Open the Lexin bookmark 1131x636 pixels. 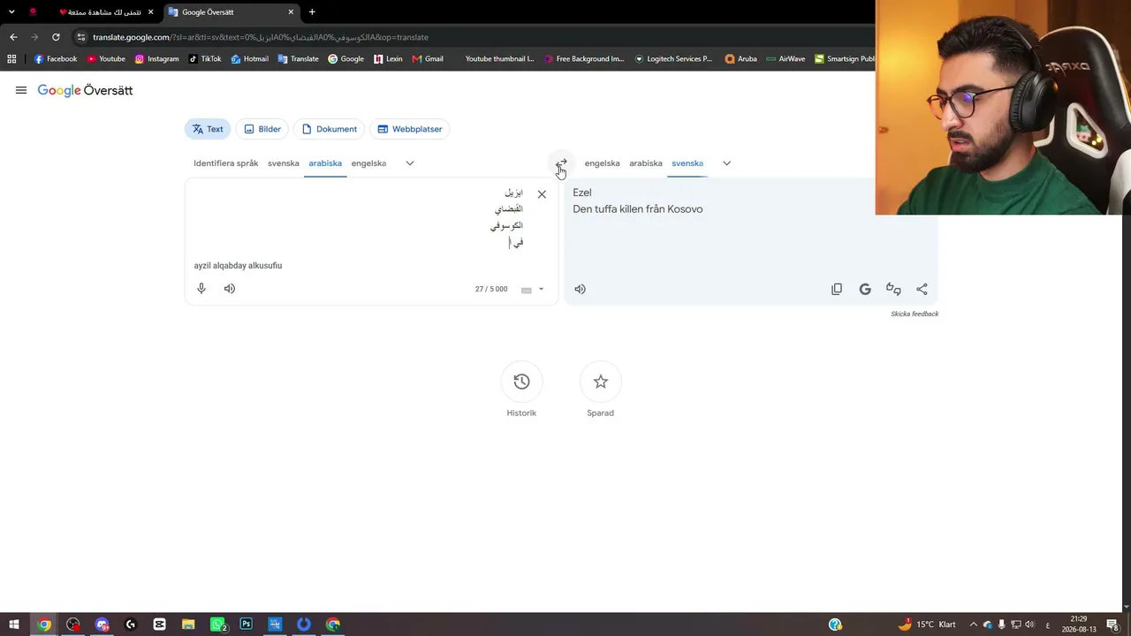pyautogui.click(x=388, y=59)
